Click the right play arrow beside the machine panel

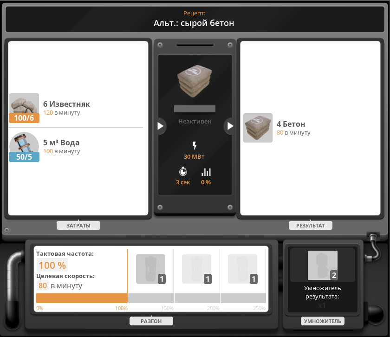coord(230,126)
